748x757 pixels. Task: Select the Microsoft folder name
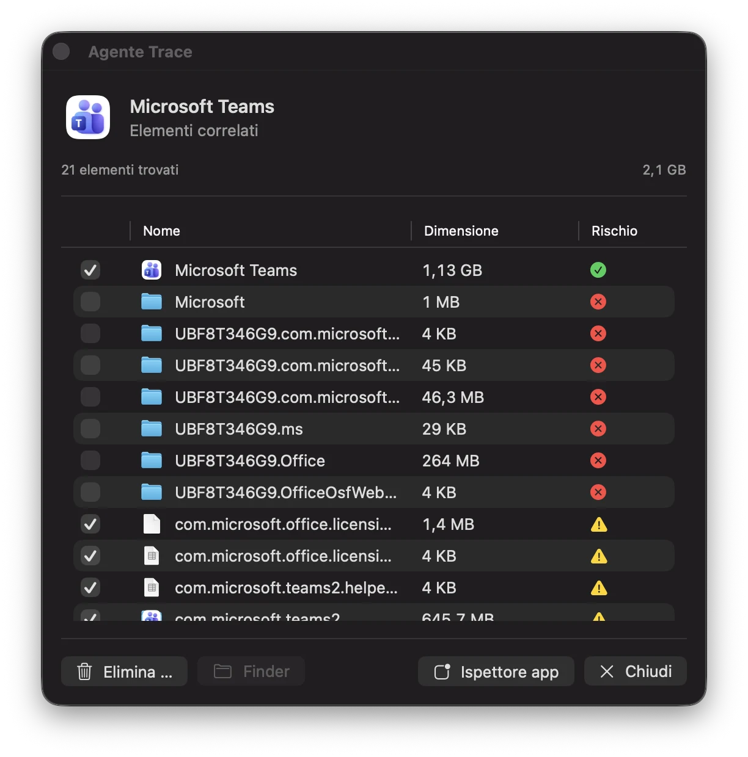pos(210,302)
